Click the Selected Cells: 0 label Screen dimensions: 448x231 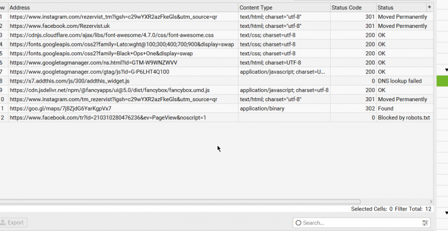pos(372,209)
